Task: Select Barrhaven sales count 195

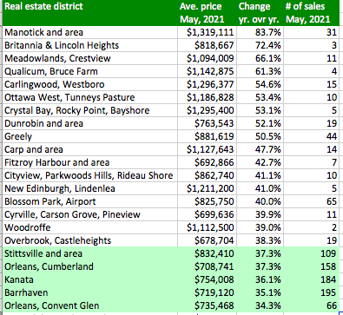Action: point(311,292)
